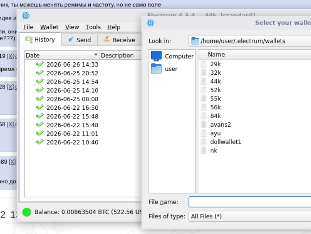Screen dimensions: 311x234
Task: Click the Electrum logo in wallet dialog title
Action: coord(150,23)
